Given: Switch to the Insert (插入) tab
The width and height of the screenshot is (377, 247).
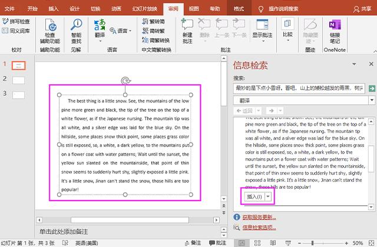Looking at the screenshot, I should point(54,9).
